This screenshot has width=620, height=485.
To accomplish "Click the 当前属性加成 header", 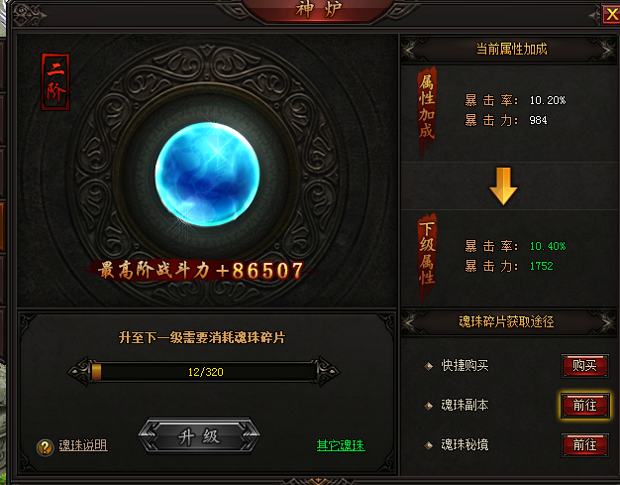I will pyautogui.click(x=511, y=49).
